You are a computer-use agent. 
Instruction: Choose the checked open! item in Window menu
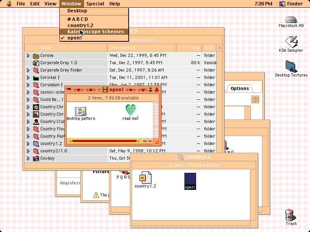[94, 38]
